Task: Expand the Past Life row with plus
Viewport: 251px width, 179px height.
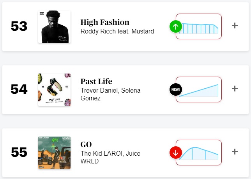Action: pyautogui.click(x=235, y=89)
